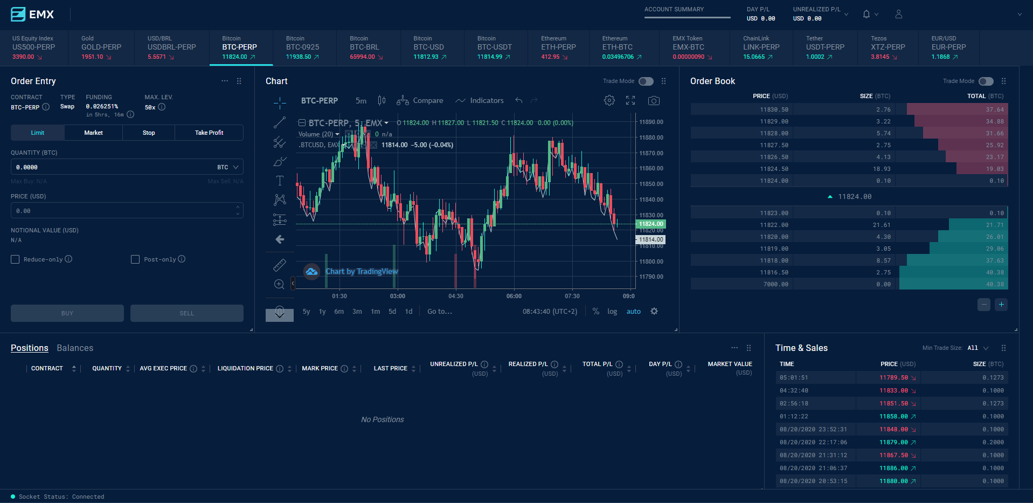Show max leverage info icon
The height and width of the screenshot is (503, 1033).
pyautogui.click(x=162, y=107)
